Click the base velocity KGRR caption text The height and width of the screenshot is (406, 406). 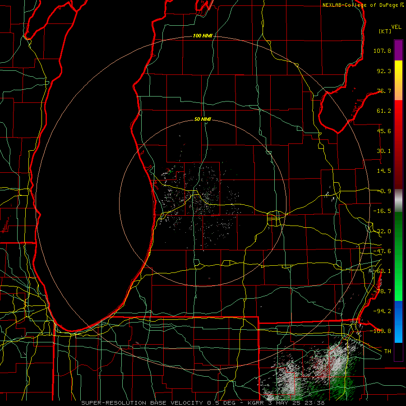(203, 403)
